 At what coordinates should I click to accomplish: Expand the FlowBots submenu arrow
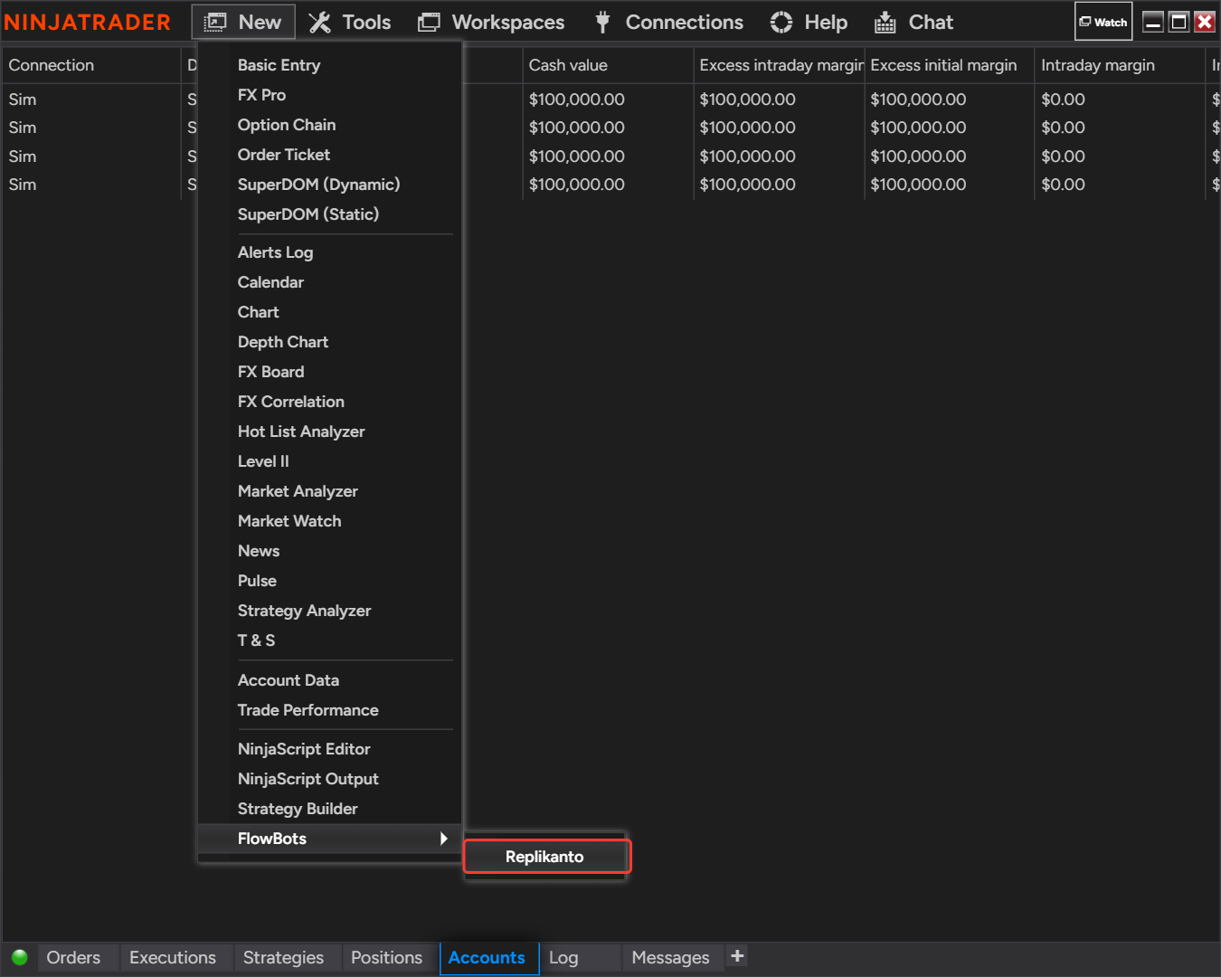pos(443,839)
